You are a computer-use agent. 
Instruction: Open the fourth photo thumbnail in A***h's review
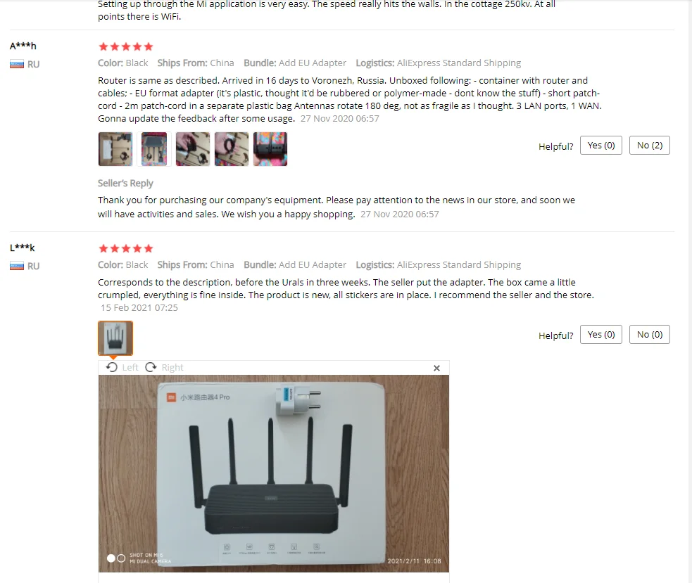232,149
